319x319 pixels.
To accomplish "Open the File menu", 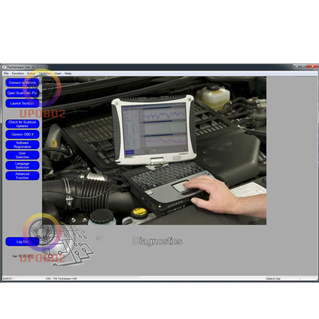I will click(x=6, y=73).
